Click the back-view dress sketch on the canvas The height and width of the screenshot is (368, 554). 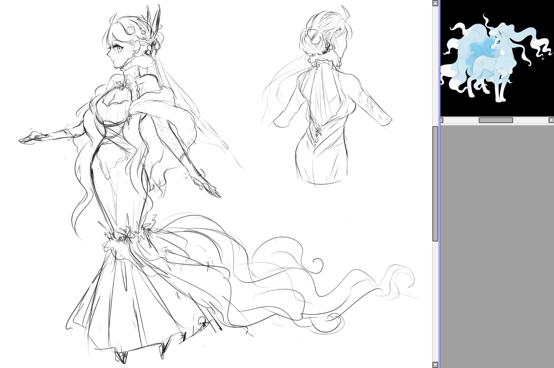click(x=327, y=95)
